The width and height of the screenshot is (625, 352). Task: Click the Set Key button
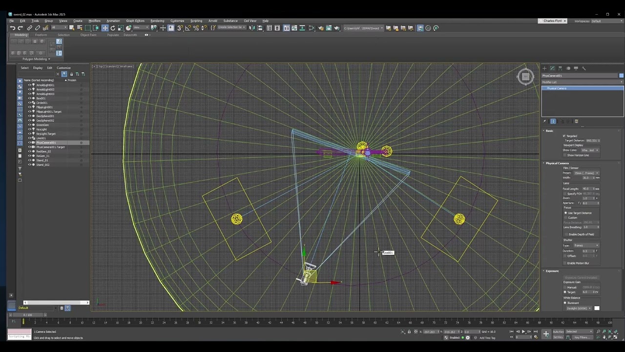pyautogui.click(x=558, y=337)
